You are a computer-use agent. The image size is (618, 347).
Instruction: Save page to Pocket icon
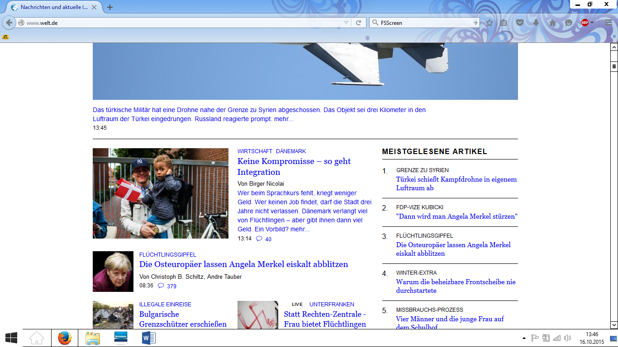coord(520,23)
